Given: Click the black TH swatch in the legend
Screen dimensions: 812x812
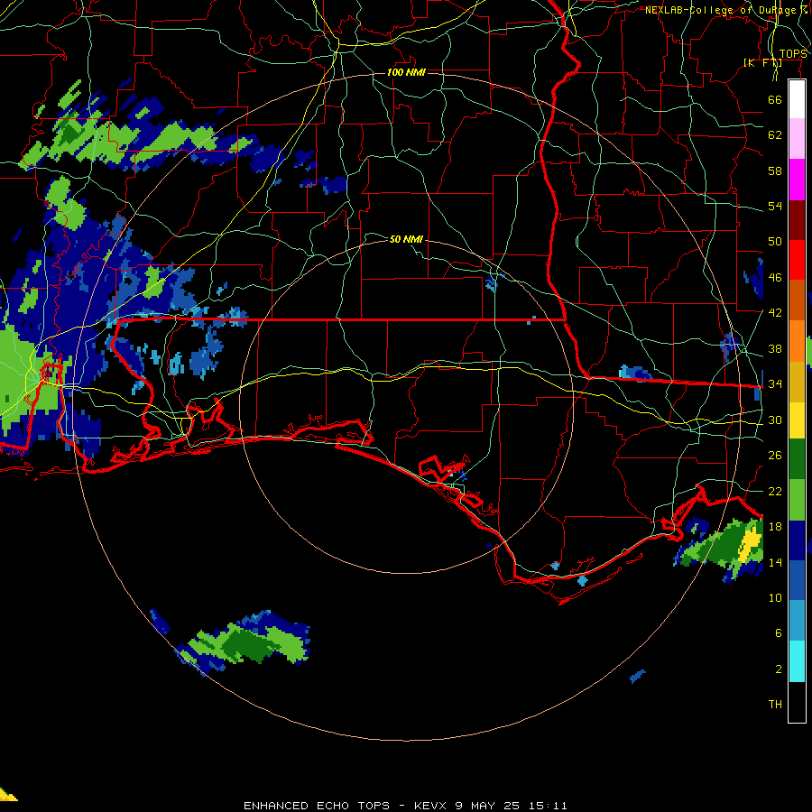Looking at the screenshot, I should (x=797, y=702).
